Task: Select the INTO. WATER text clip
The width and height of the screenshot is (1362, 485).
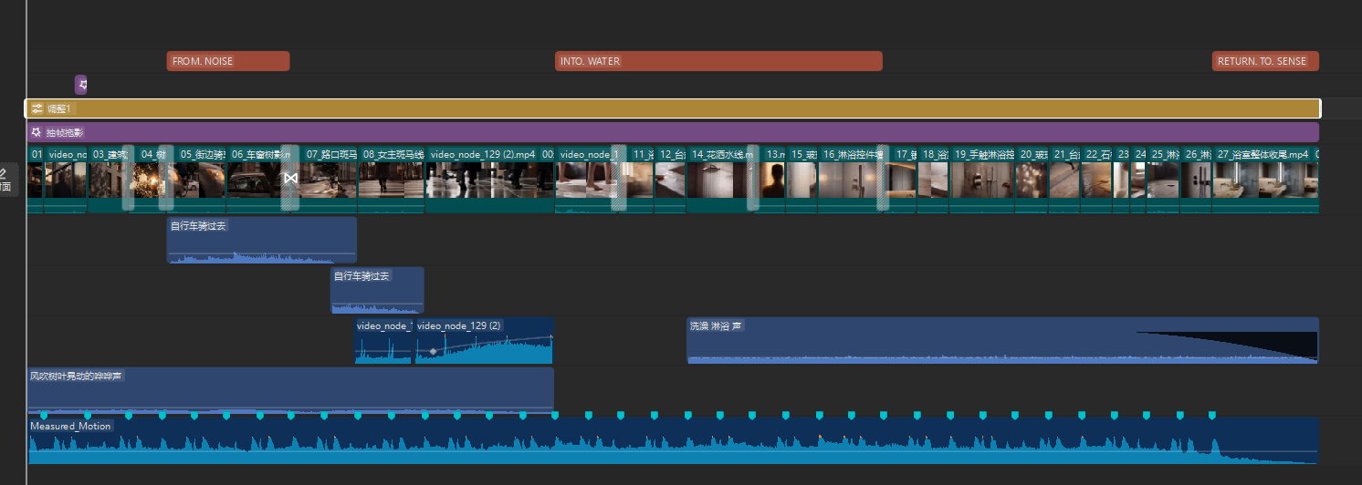Action: pos(718,61)
